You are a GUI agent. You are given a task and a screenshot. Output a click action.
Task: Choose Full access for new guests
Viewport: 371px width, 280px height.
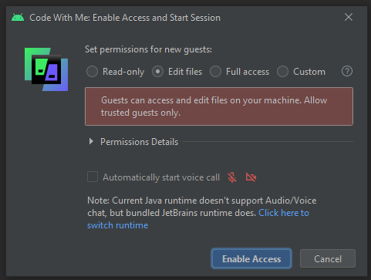point(216,72)
